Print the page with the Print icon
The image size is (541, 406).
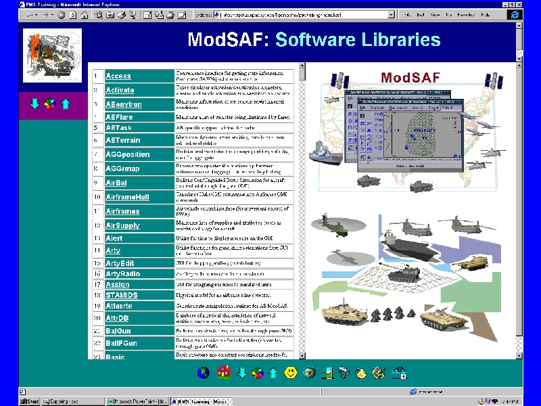pyautogui.click(x=170, y=15)
